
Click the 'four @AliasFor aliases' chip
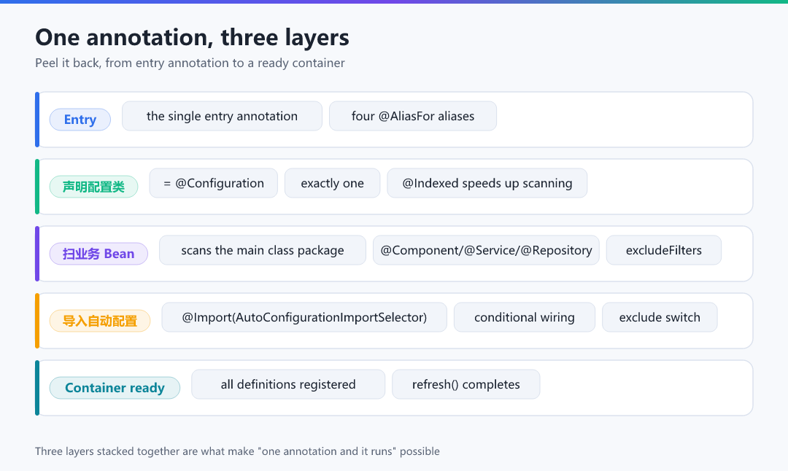click(412, 116)
